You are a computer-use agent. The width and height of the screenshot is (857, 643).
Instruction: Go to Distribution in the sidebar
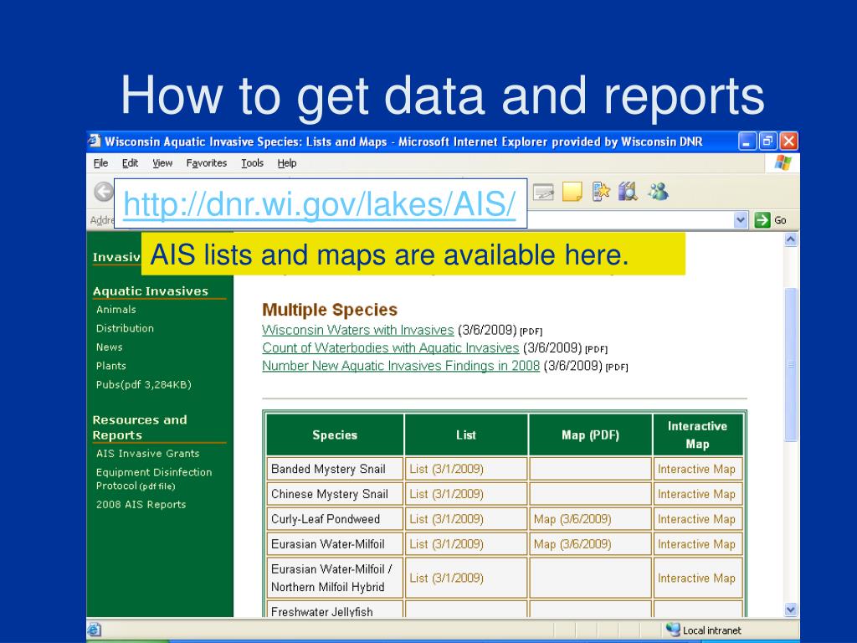[x=125, y=328]
